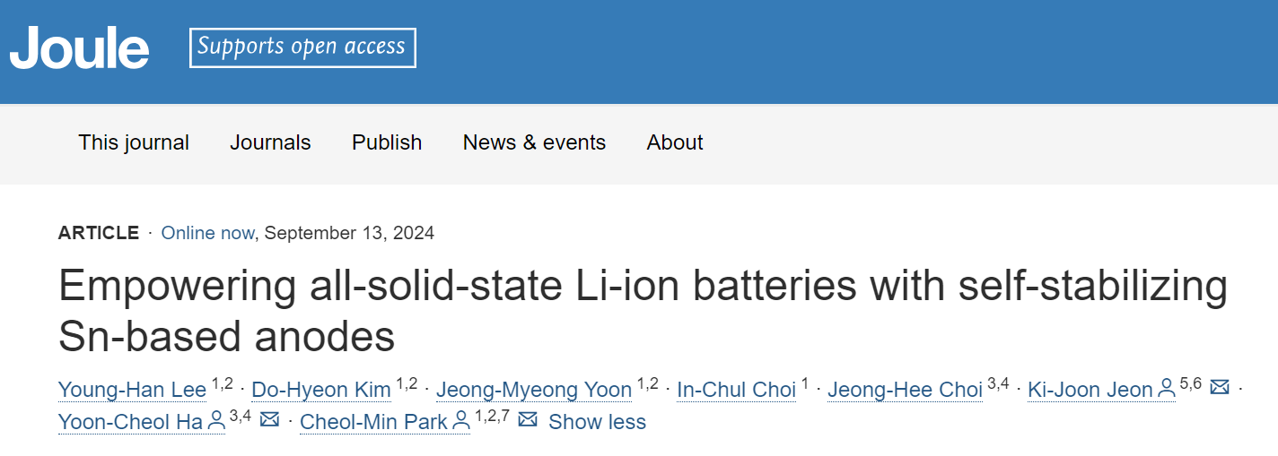Expand the Journals navigation menu

(x=270, y=142)
